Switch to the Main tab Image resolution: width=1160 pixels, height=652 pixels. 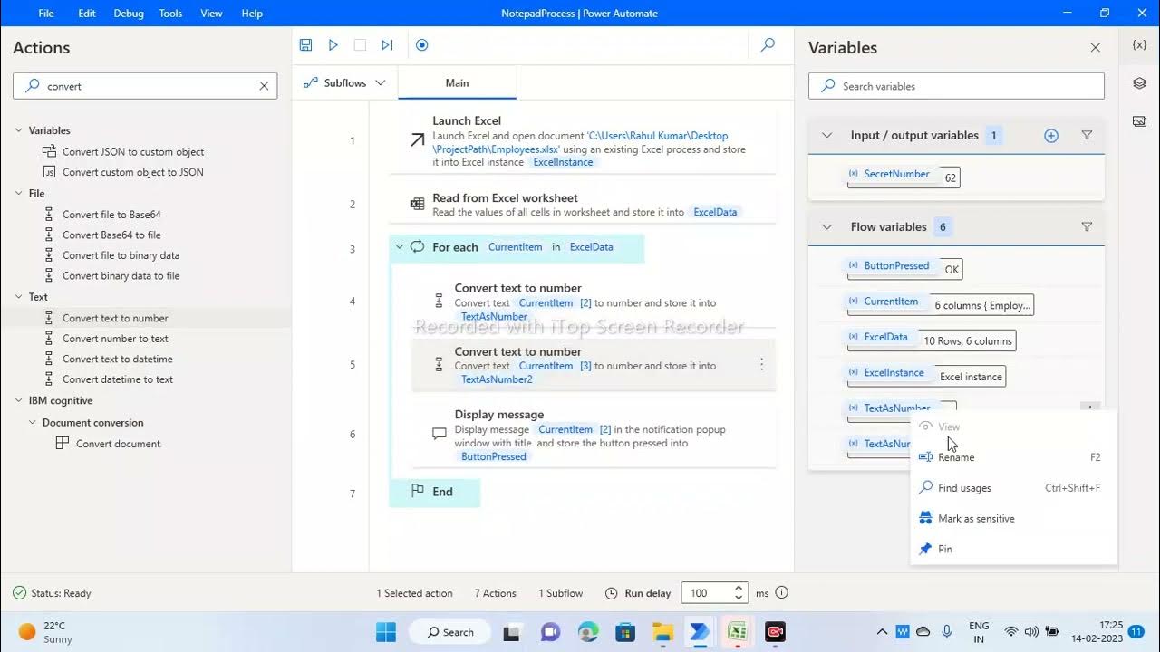(x=457, y=82)
